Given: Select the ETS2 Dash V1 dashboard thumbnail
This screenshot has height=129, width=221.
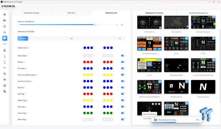Looking at the screenshot, I should click(x=149, y=22).
